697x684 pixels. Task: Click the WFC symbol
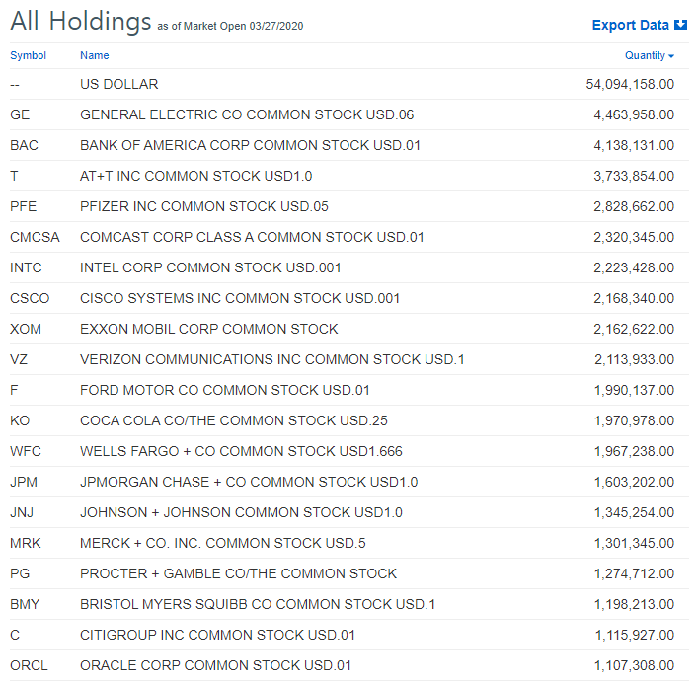(x=26, y=451)
